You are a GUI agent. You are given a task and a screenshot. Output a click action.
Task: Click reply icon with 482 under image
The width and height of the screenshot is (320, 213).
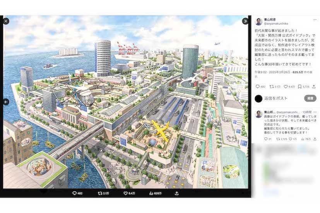[x=77, y=193]
